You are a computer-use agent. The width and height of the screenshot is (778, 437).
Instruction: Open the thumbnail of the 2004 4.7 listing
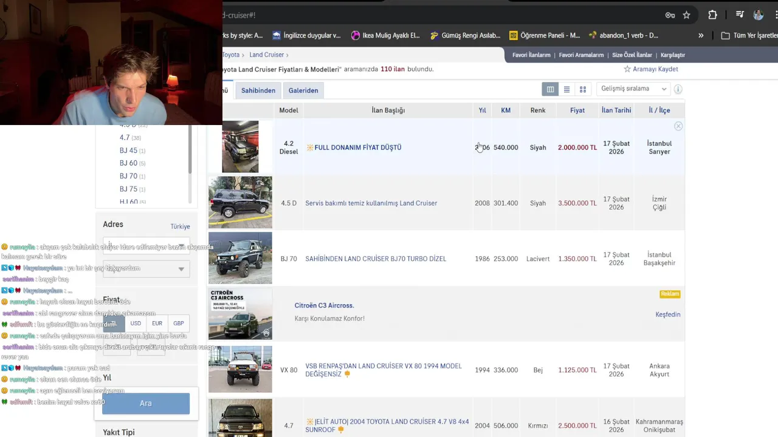click(x=240, y=418)
